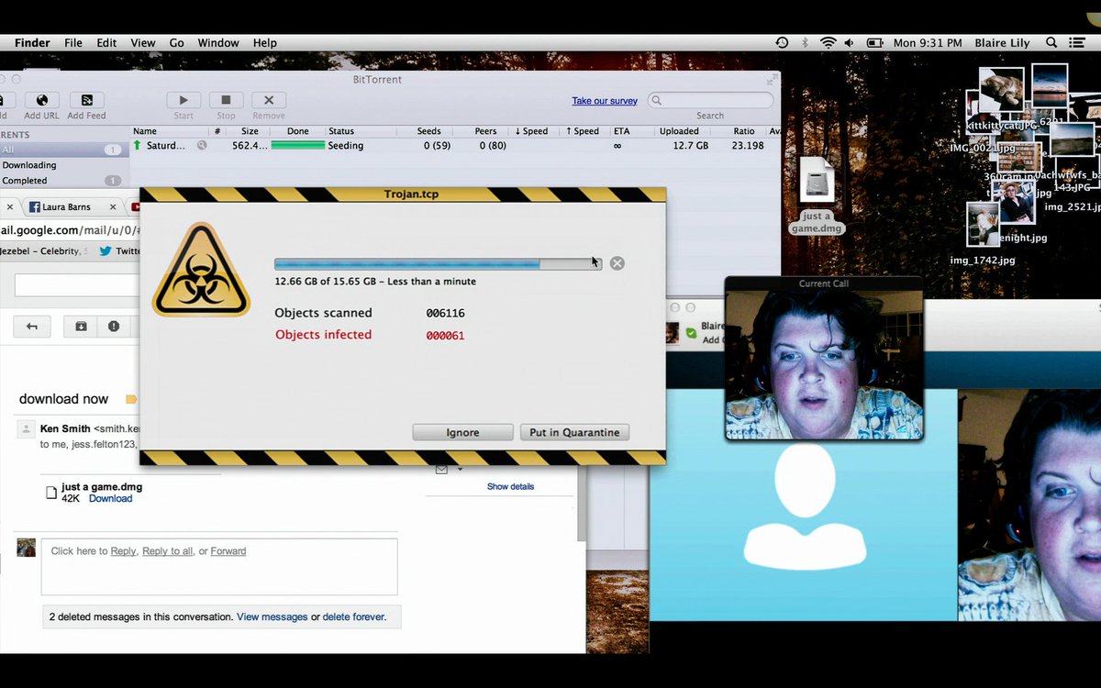The width and height of the screenshot is (1101, 688).
Task: Click 'Reply to all' link
Action: coord(168,551)
